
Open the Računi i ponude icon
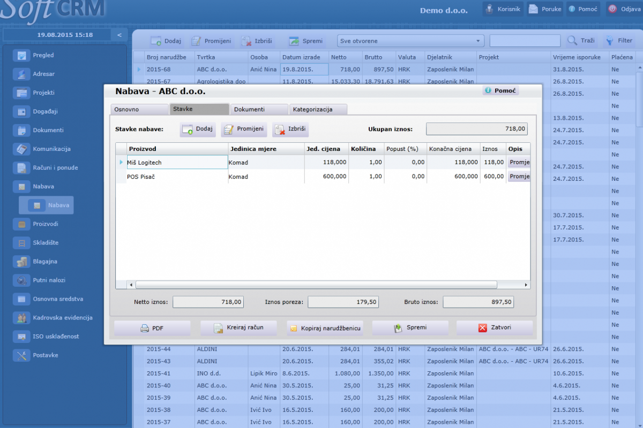(x=21, y=167)
